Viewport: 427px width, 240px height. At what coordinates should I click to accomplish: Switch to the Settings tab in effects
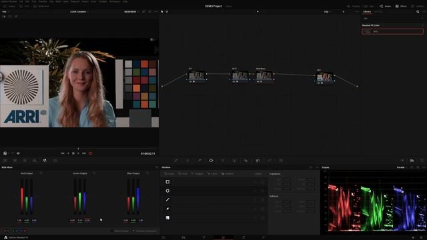(x=378, y=12)
